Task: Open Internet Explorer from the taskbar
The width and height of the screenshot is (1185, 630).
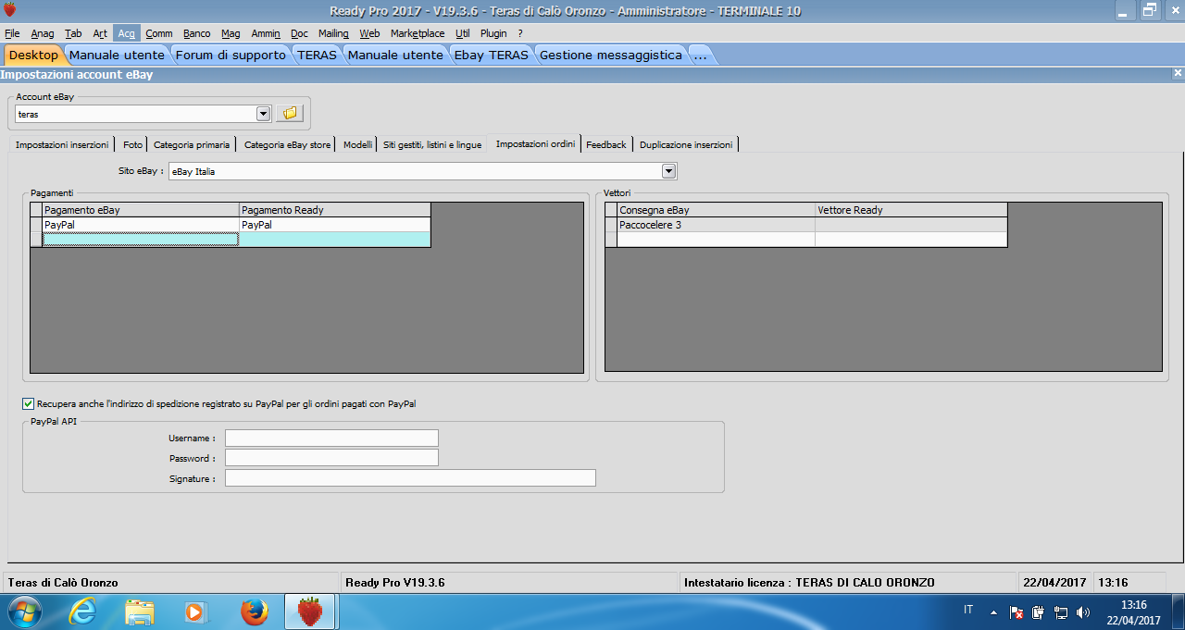Action: (x=83, y=611)
